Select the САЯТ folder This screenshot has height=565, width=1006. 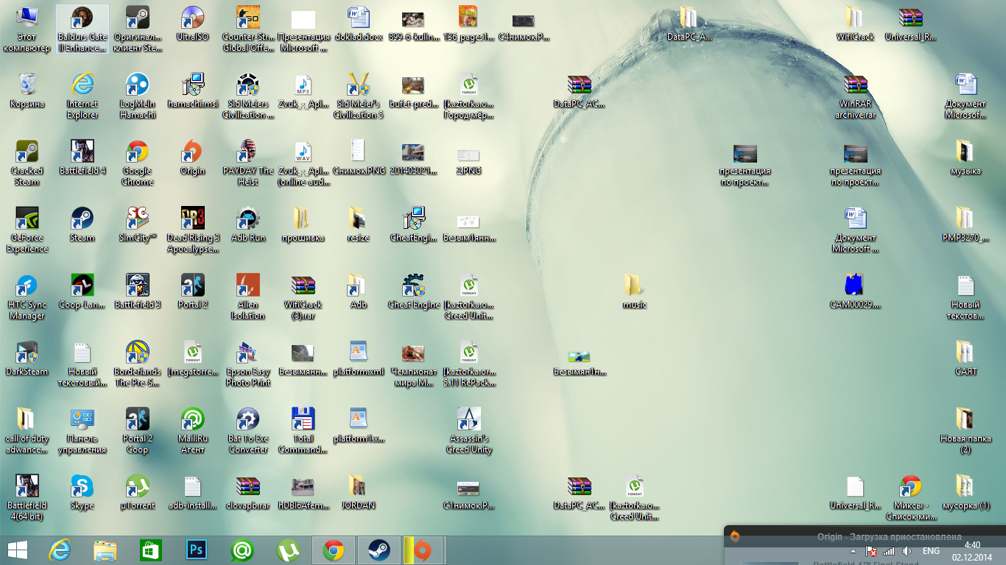[x=965, y=358]
